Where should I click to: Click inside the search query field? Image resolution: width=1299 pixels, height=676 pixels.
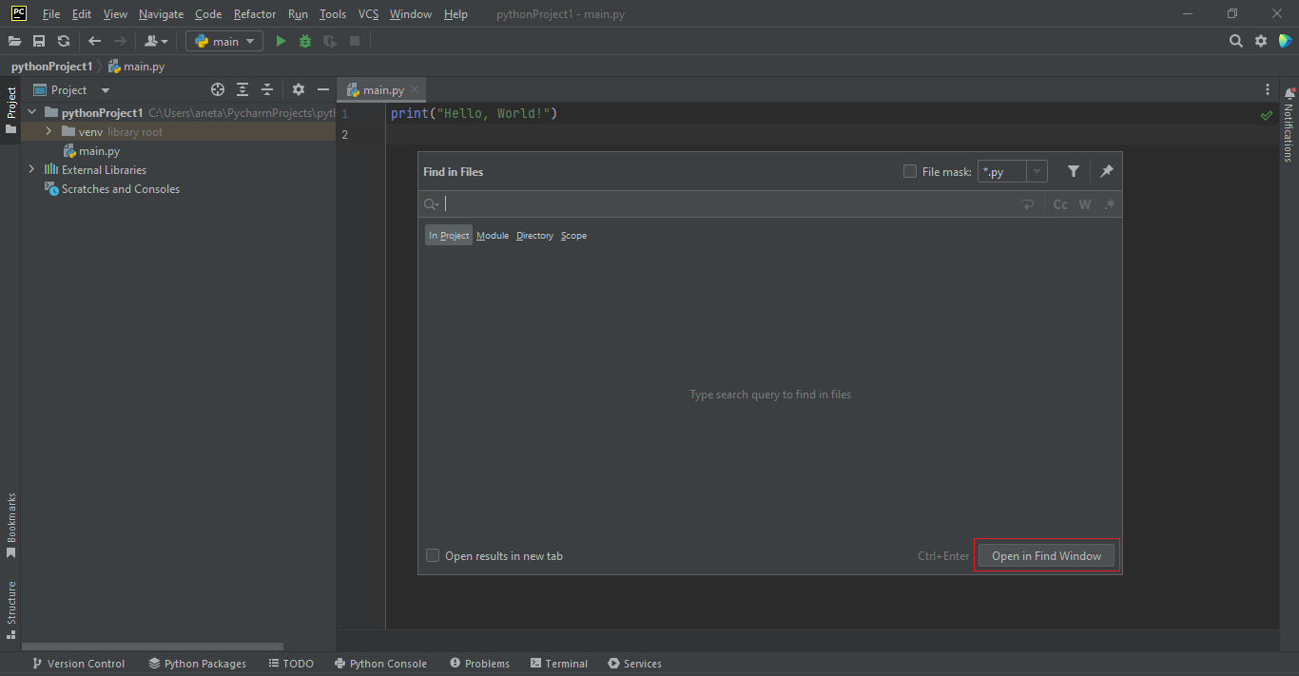(666, 203)
